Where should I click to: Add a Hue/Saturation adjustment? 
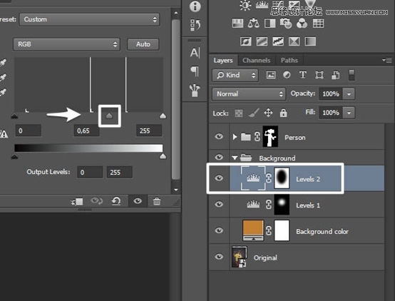(x=237, y=24)
